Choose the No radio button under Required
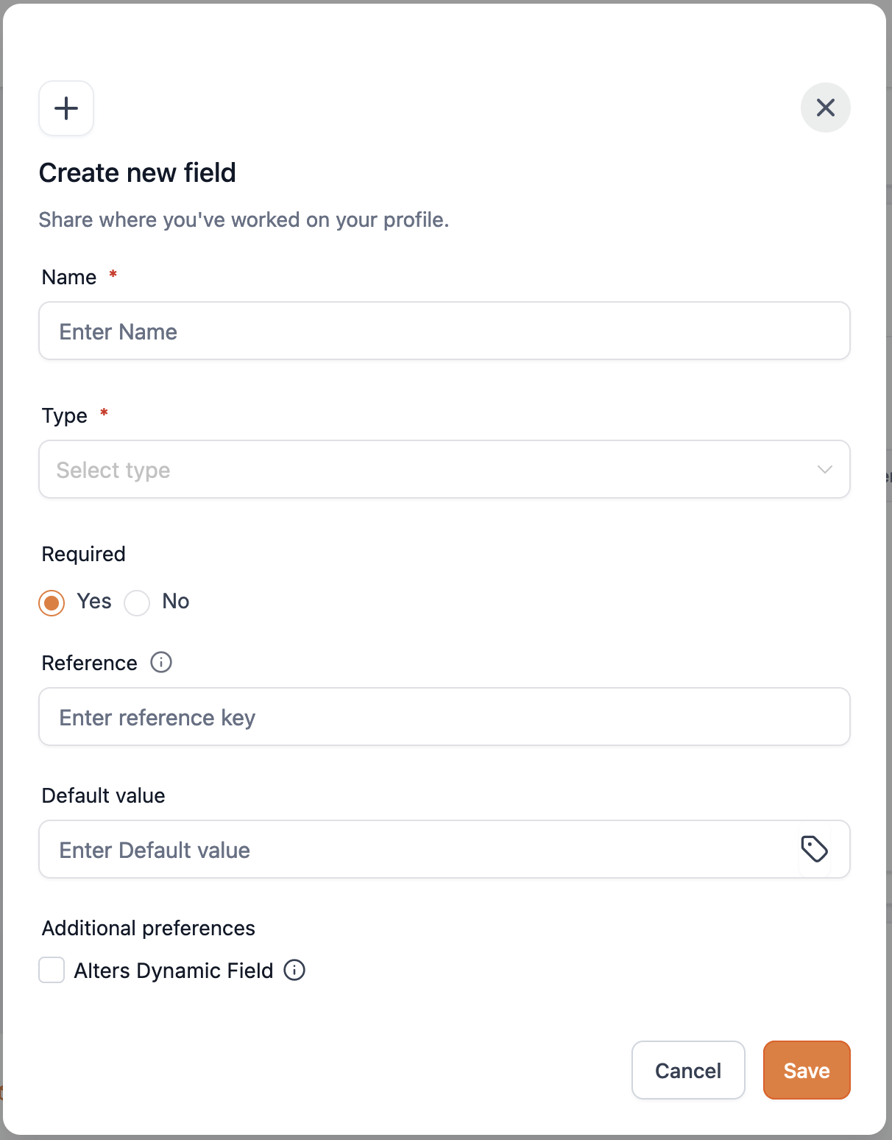Screen dimensions: 892x1140 [137, 602]
